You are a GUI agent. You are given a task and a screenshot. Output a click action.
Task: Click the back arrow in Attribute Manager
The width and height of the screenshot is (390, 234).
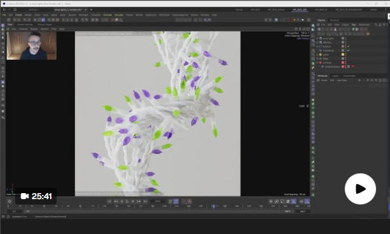[359, 81]
